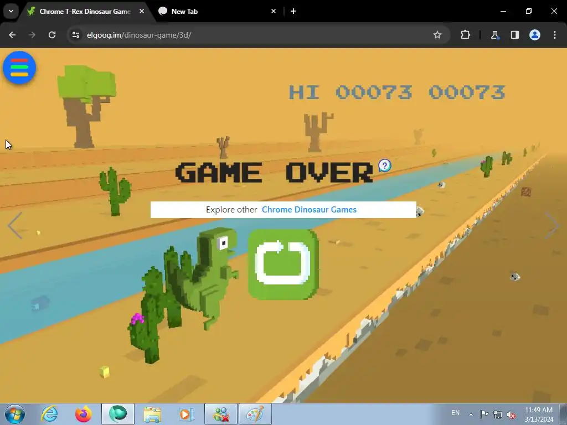Open the messenger taskbar icon with red X

tap(221, 414)
